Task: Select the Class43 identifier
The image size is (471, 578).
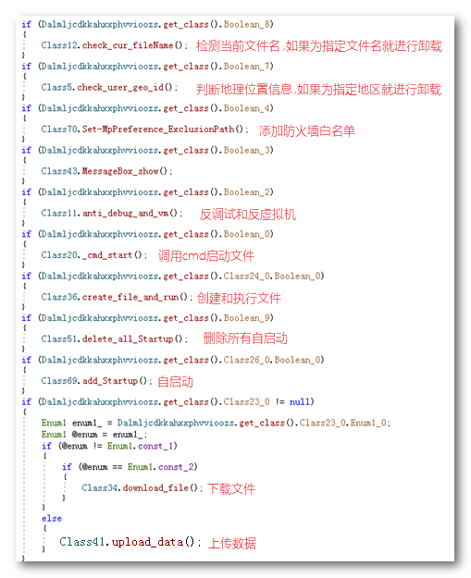Action: point(59,171)
